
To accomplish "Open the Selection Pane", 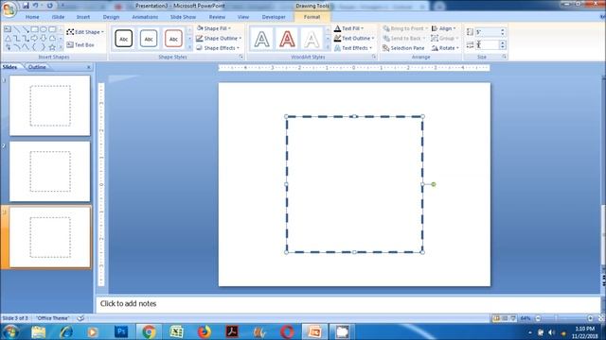I will pos(403,48).
